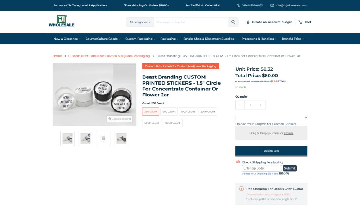Pick the 10000 Count option
The image size is (360, 216).
172,123
